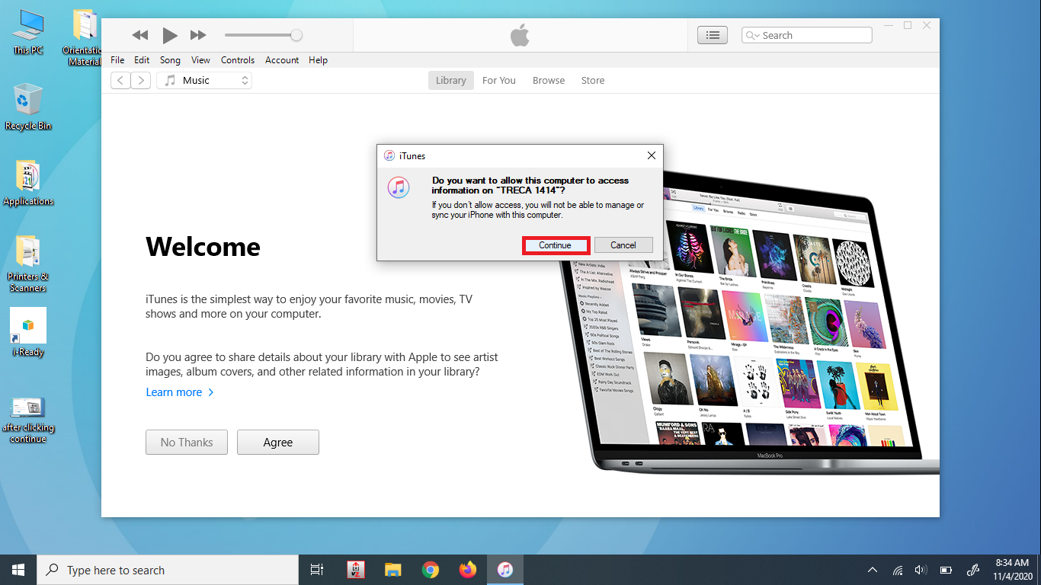Image resolution: width=1041 pixels, height=585 pixels.
Task: Click Continue in the iTunes dialog
Action: pyautogui.click(x=555, y=245)
